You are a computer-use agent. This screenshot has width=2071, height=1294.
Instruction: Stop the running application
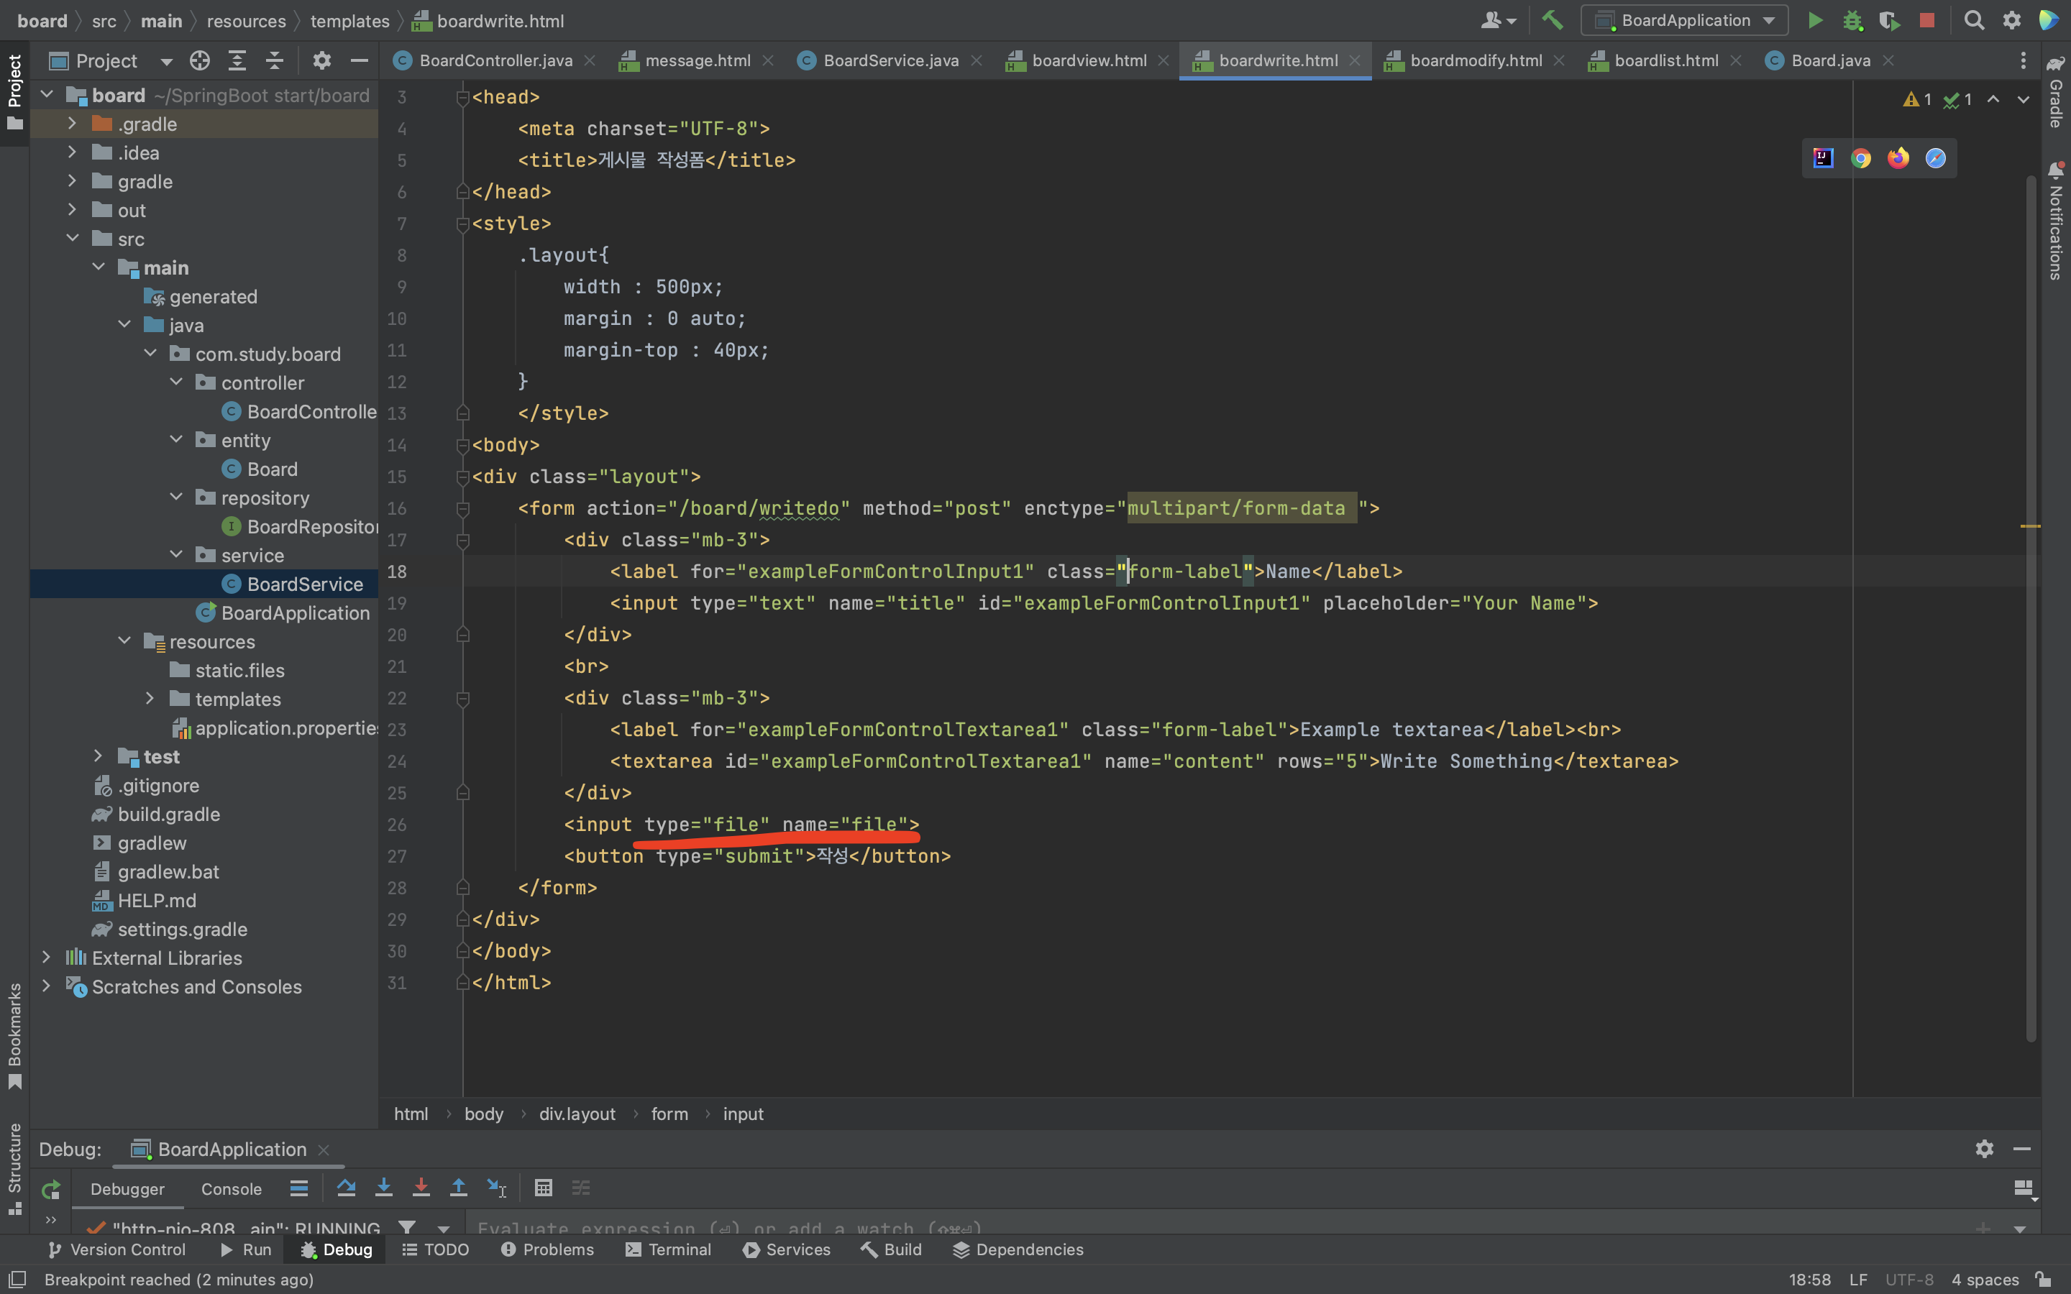(1926, 21)
